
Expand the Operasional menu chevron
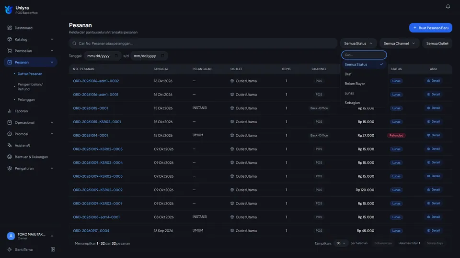[52, 122]
